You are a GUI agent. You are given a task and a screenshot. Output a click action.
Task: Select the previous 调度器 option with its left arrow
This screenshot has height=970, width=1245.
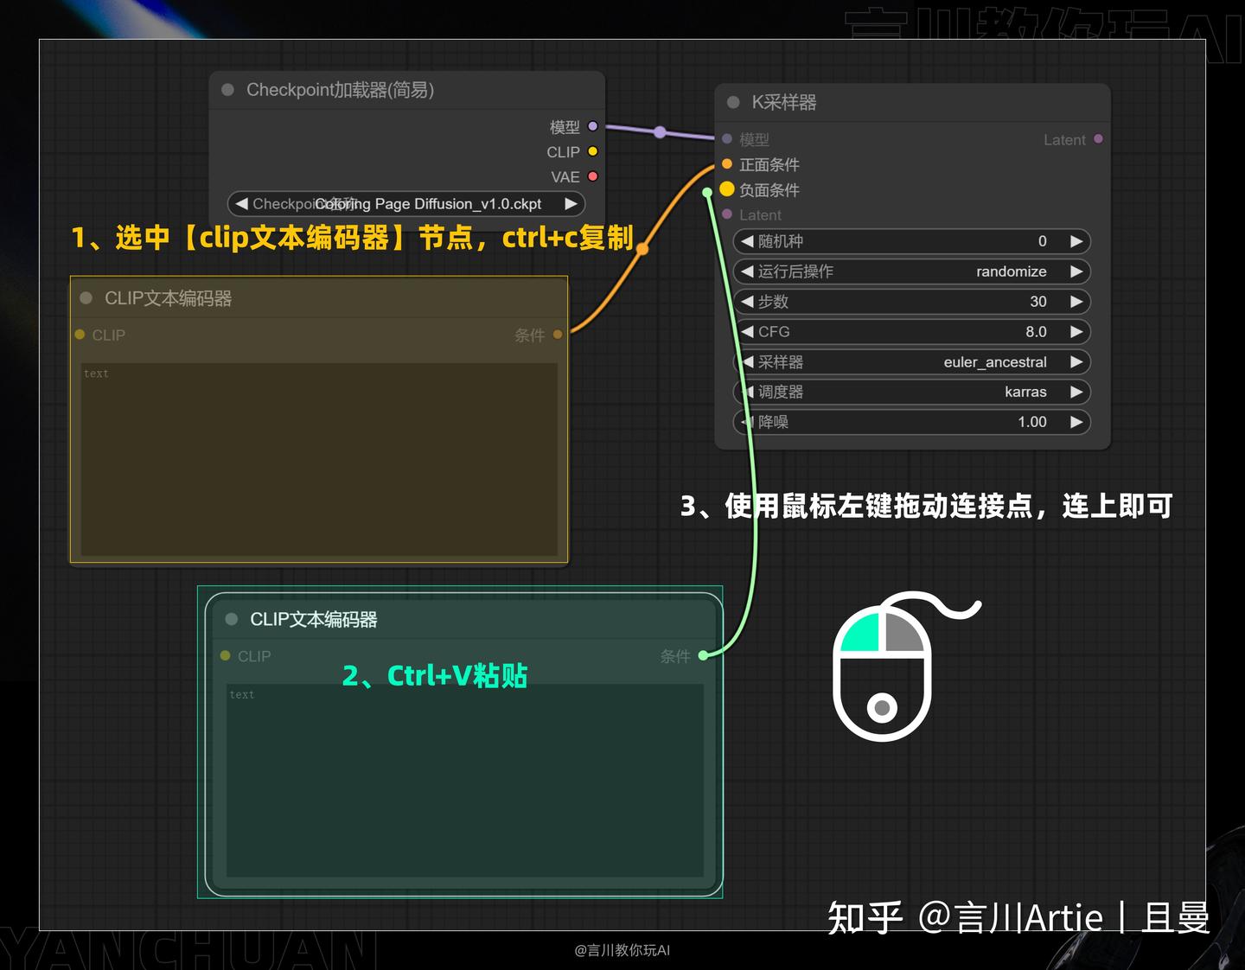pyautogui.click(x=747, y=392)
